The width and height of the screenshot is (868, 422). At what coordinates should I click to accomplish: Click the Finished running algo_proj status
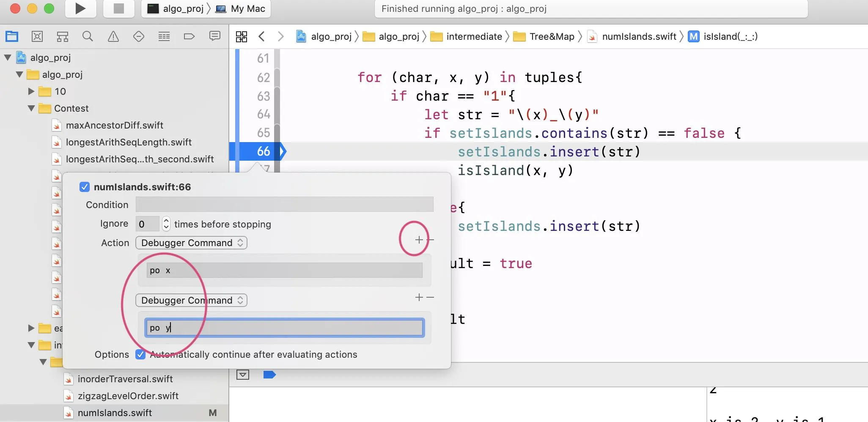[464, 8]
